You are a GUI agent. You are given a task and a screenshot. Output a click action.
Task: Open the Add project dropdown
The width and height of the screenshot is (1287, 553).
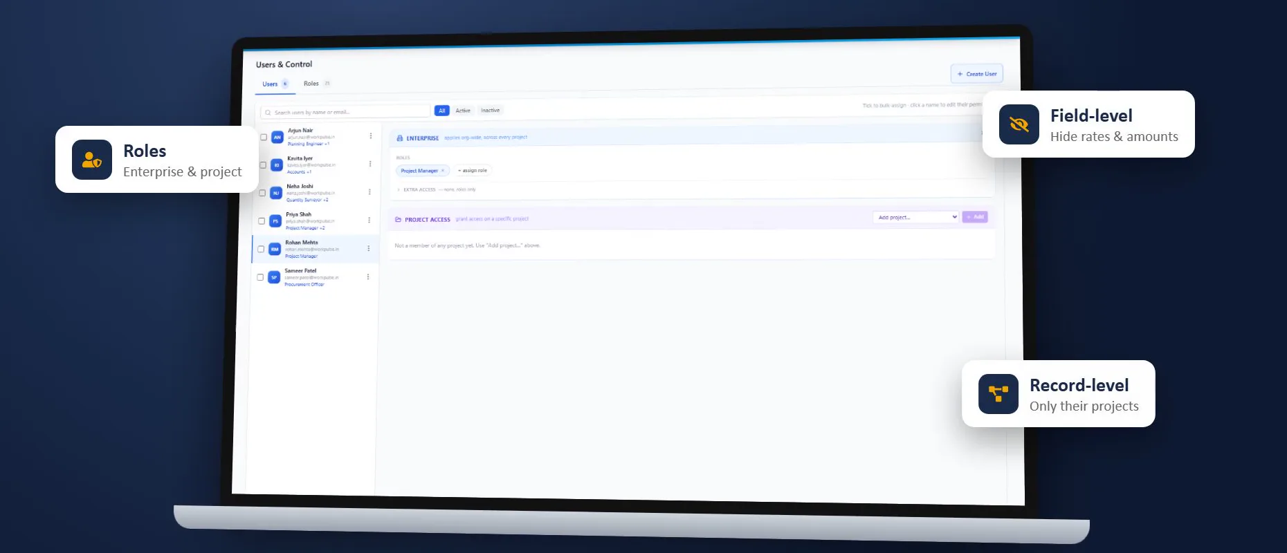point(916,217)
